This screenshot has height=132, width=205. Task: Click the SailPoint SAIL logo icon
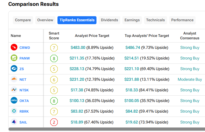tap(14, 122)
